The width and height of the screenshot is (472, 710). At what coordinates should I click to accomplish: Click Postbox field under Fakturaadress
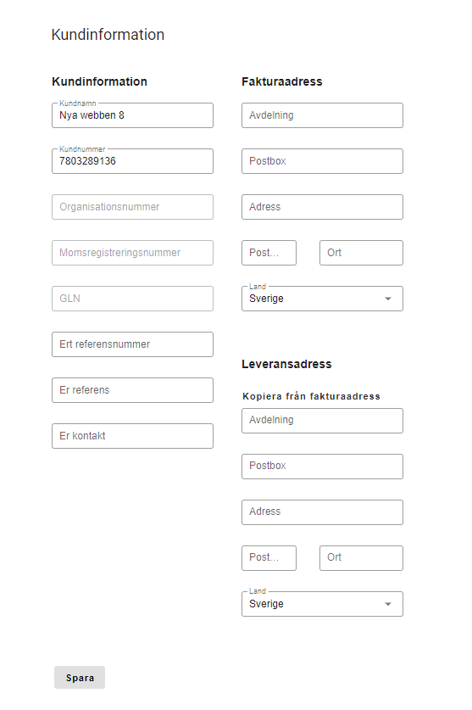pyautogui.click(x=322, y=161)
